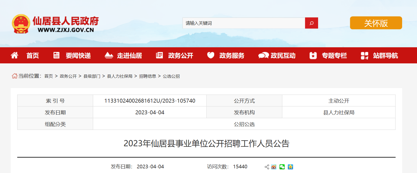
Task: Go to 招聘信息 in the breadcrumb
Action: [147, 76]
